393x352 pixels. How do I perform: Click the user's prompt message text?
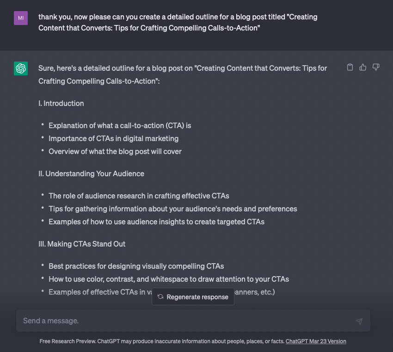coord(178,22)
